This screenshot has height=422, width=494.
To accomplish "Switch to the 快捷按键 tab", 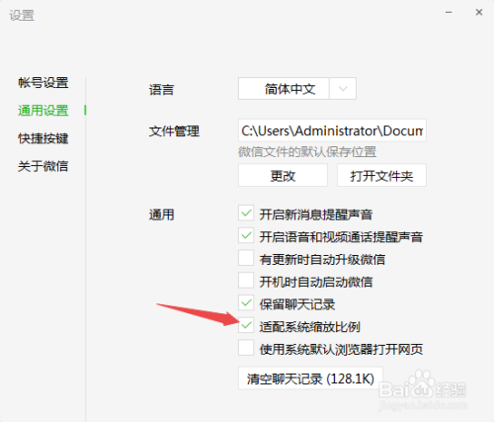I will (43, 138).
